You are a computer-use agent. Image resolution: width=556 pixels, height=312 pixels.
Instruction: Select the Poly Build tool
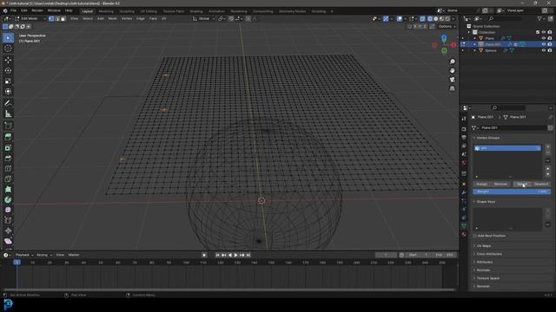pos(8,189)
